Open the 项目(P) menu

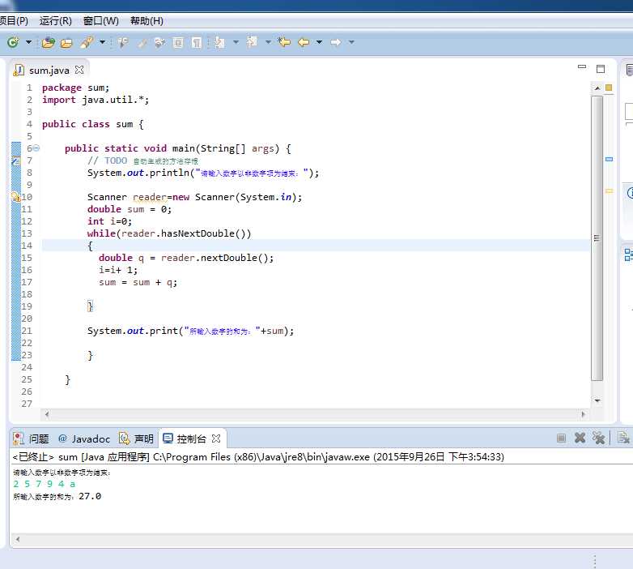14,20
